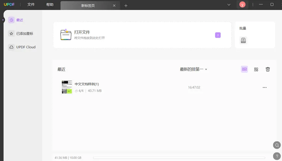Screen dimensions: 282x161
Task: Open the search icon at bottom right
Action: click(277, 145)
